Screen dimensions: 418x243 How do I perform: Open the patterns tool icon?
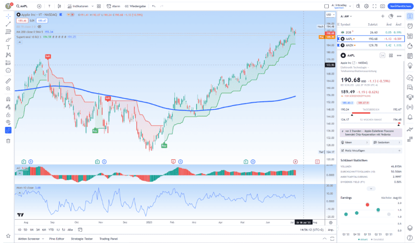(x=8, y=55)
